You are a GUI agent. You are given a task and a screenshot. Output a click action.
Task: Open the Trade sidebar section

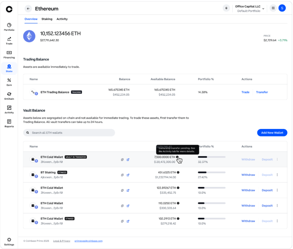coord(9,41)
